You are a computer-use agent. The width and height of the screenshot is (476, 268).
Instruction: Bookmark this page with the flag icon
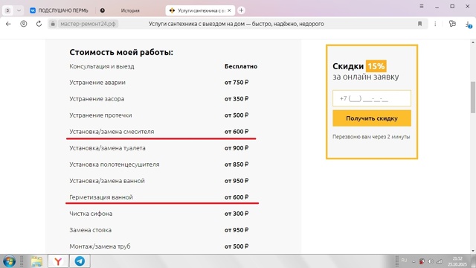pos(419,24)
